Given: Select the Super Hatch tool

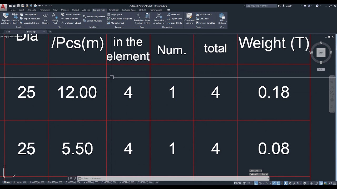Looking at the screenshot, I should (147, 18).
